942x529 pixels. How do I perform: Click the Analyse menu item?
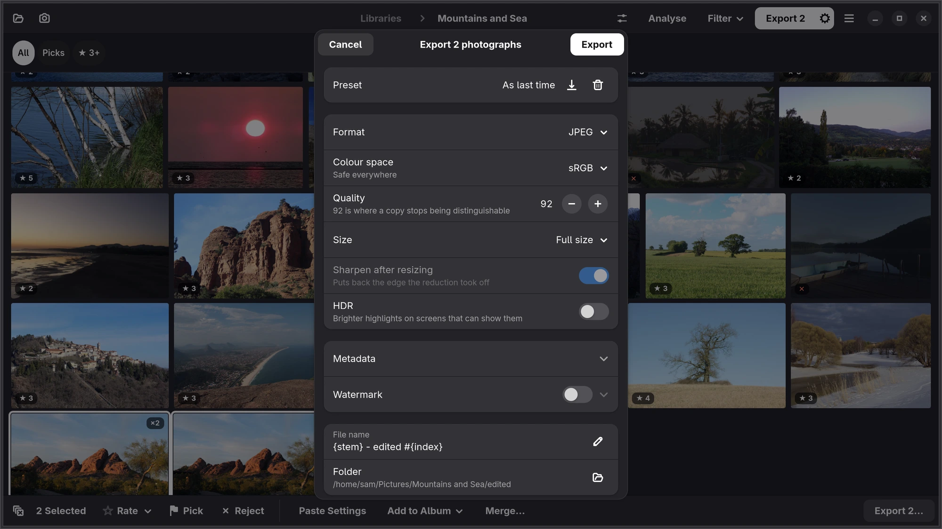667,18
